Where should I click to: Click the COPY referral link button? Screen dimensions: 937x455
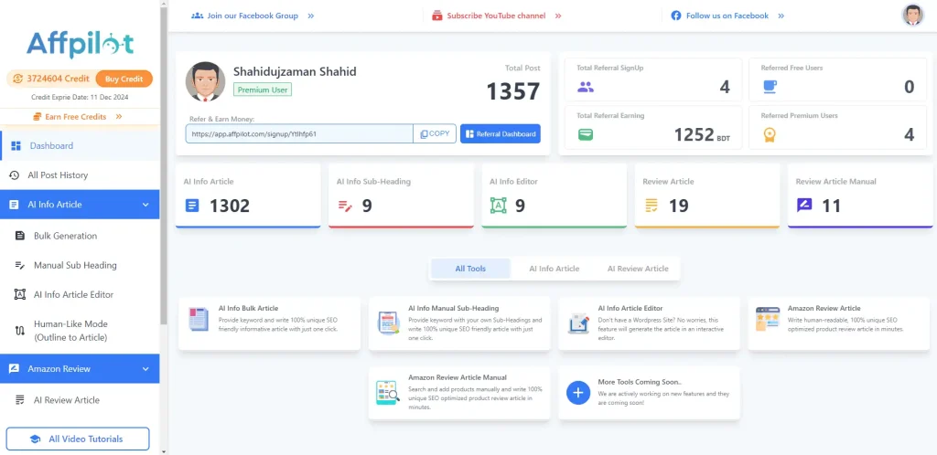[x=435, y=133]
